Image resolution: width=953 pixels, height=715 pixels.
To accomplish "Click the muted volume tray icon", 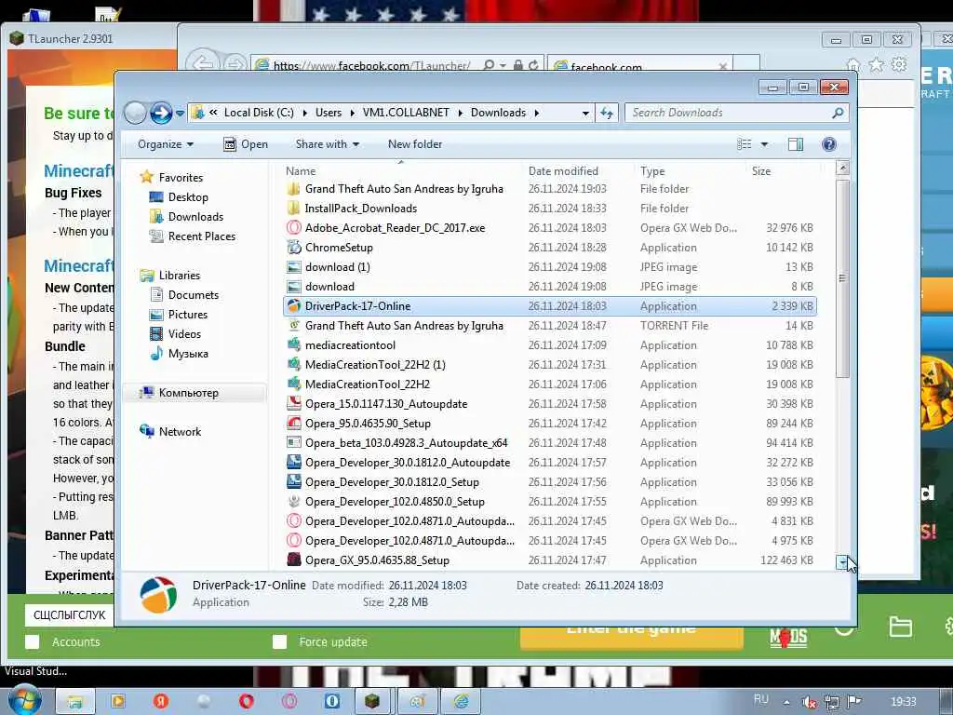I will point(809,702).
